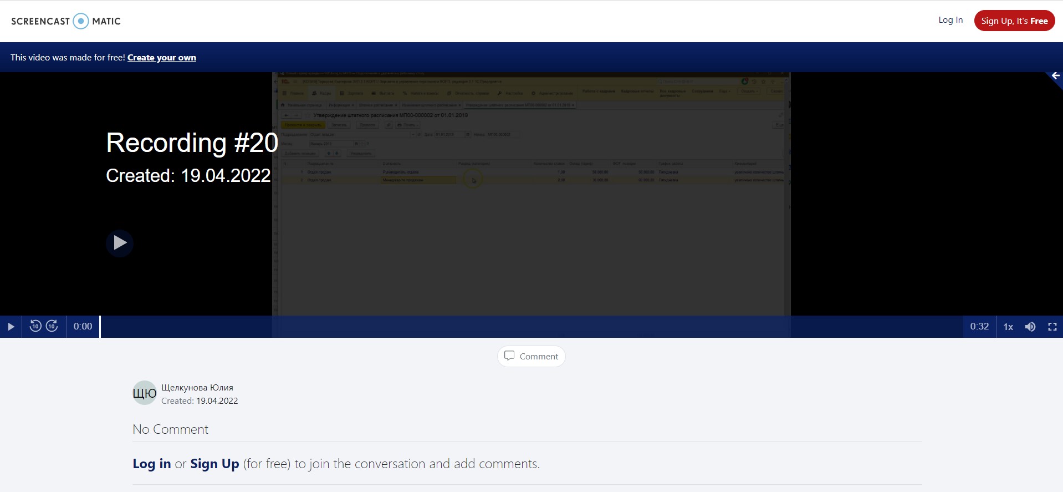Viewport: 1063px width, 492px height.
Task: Mute the video with the speaker icon
Action: click(x=1030, y=327)
